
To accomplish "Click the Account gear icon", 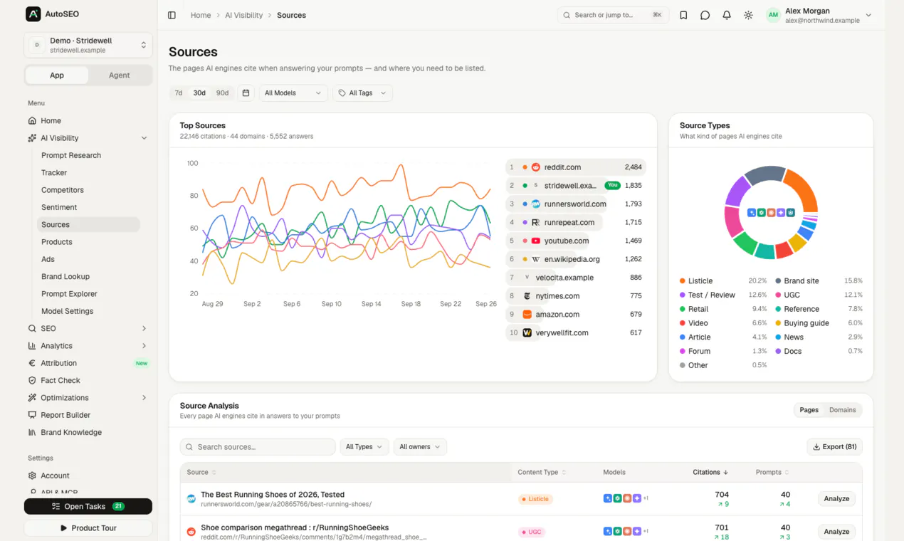I will [x=32, y=476].
